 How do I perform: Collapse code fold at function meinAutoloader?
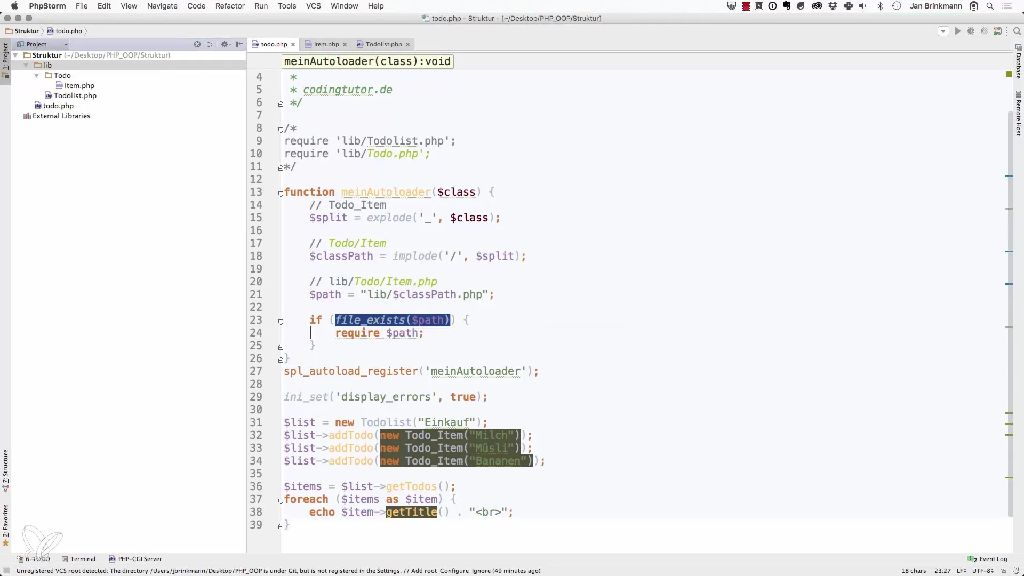point(281,193)
